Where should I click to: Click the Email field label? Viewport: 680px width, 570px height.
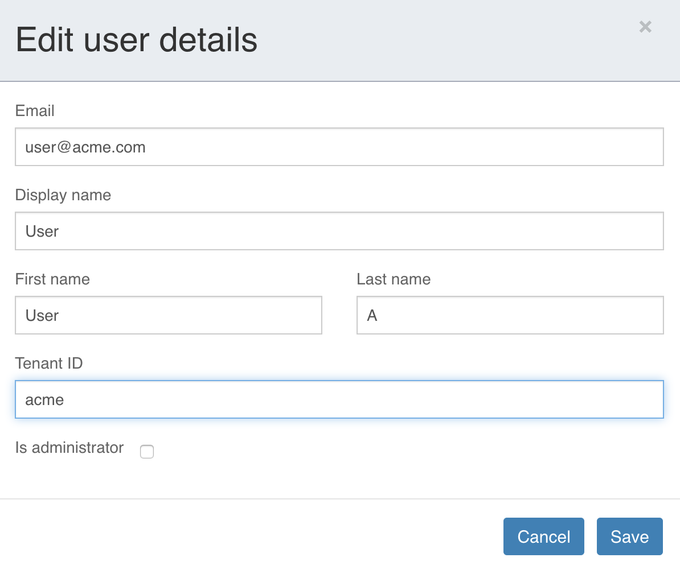pyautogui.click(x=35, y=111)
